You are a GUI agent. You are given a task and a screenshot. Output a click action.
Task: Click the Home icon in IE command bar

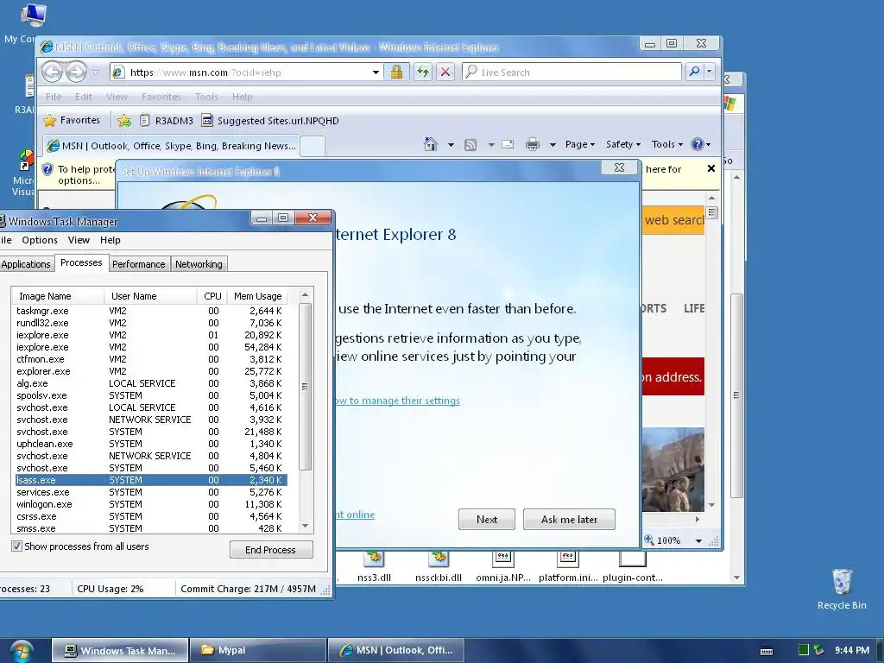pos(431,144)
